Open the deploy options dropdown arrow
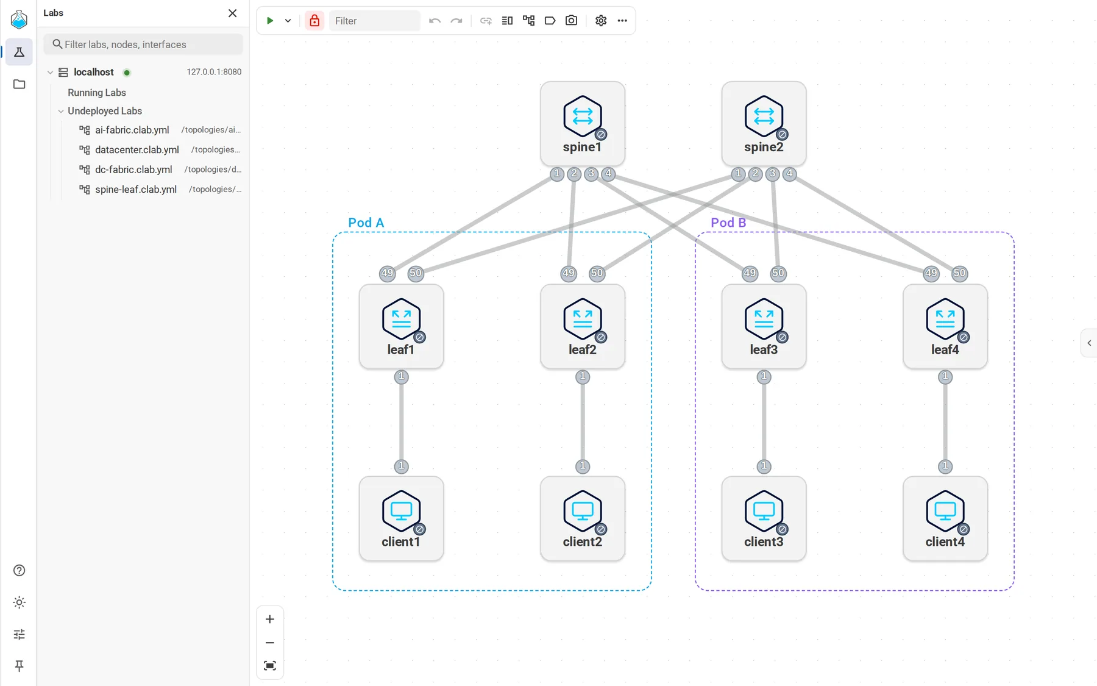The image size is (1097, 686). pos(288,21)
